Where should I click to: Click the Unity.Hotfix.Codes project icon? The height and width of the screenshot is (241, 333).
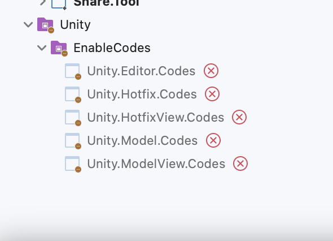73,94
